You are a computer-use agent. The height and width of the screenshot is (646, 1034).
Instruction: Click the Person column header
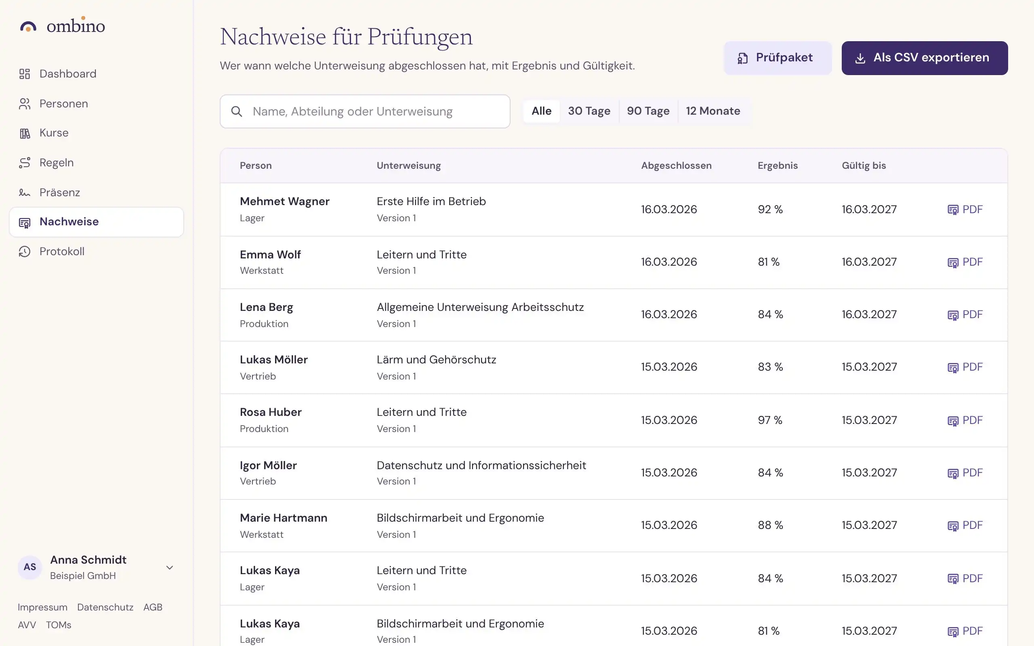pos(256,166)
